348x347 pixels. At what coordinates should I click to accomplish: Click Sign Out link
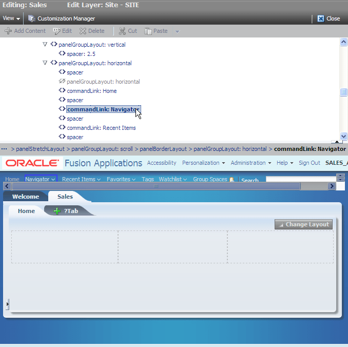[310, 163]
